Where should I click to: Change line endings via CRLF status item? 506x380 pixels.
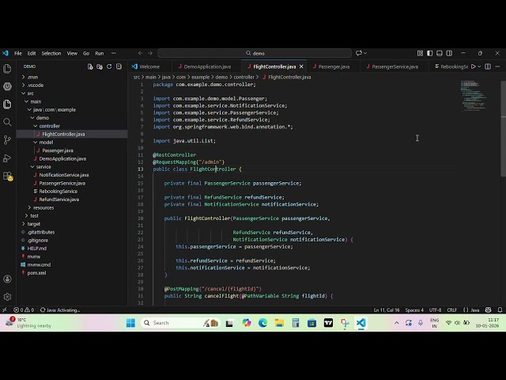click(451, 310)
